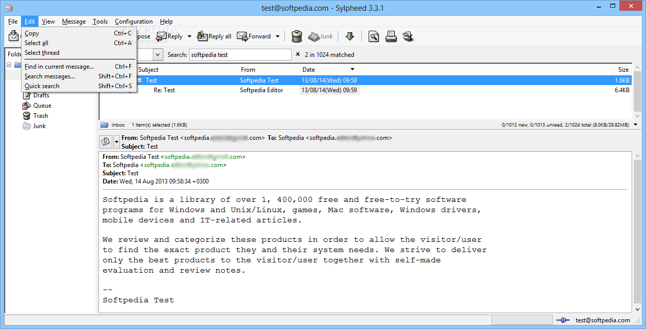Click the 2 in 1024 matched text
646x329 pixels.
pos(329,55)
